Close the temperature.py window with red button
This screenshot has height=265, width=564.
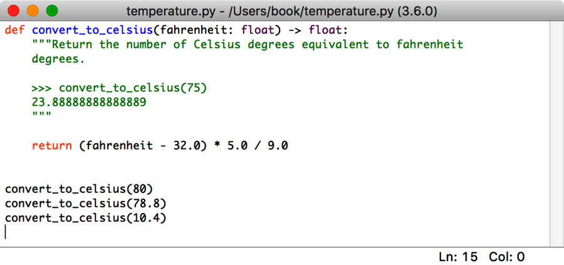click(14, 11)
